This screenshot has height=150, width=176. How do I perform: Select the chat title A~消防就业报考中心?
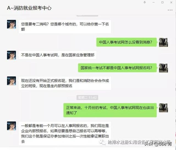tap(29, 8)
